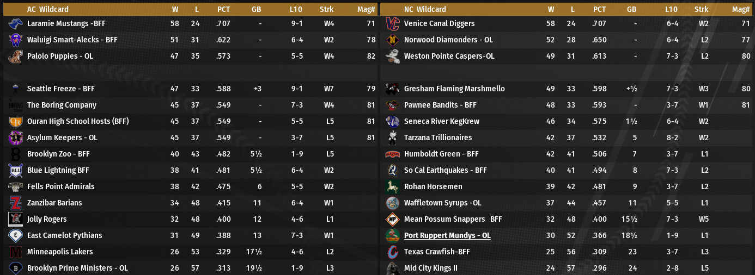The width and height of the screenshot is (755, 275).
Task: Click the Zanzibar Barians Z logo
Action: pyautogui.click(x=15, y=203)
